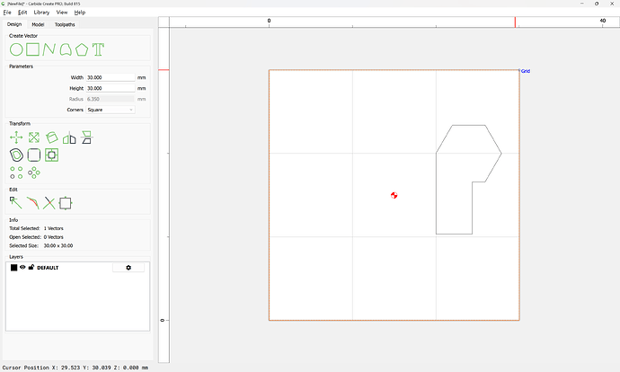Select the Regular Polygon tool
Viewport: 620px width, 372px height.
tap(82, 49)
